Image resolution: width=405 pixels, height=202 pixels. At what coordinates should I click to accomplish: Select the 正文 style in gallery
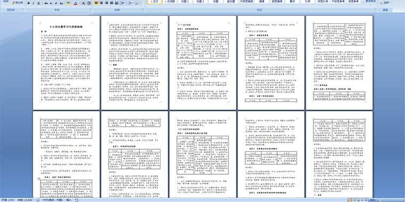[x=154, y=2]
